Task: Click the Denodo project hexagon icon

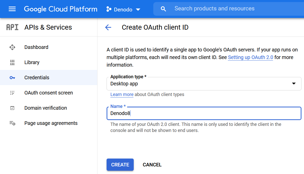Action: (109, 9)
